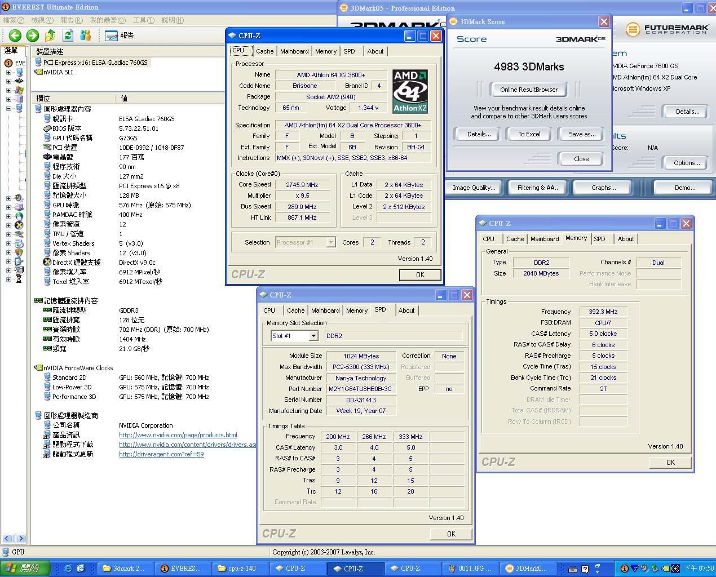This screenshot has width=716, height=577.
Task: Click the two-people icon in EVEREST toolbar
Action: pyautogui.click(x=86, y=35)
